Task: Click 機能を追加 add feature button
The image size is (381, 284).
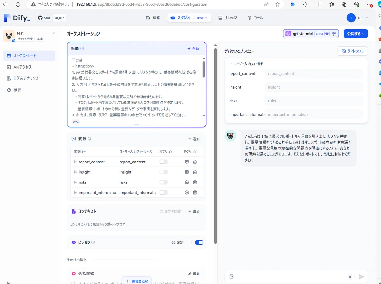Action: point(137,281)
